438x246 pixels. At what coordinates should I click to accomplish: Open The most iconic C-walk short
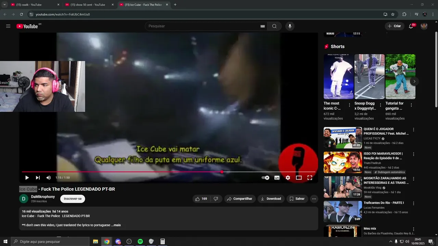pyautogui.click(x=339, y=77)
